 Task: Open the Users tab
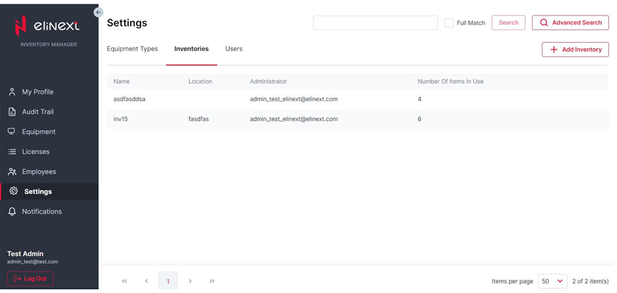point(234,49)
